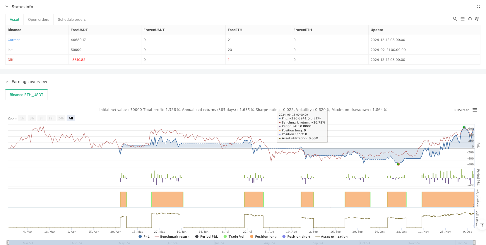This screenshot has height=245, width=486.
Task: Click the left handle of chart navigator
Action: point(8,242)
